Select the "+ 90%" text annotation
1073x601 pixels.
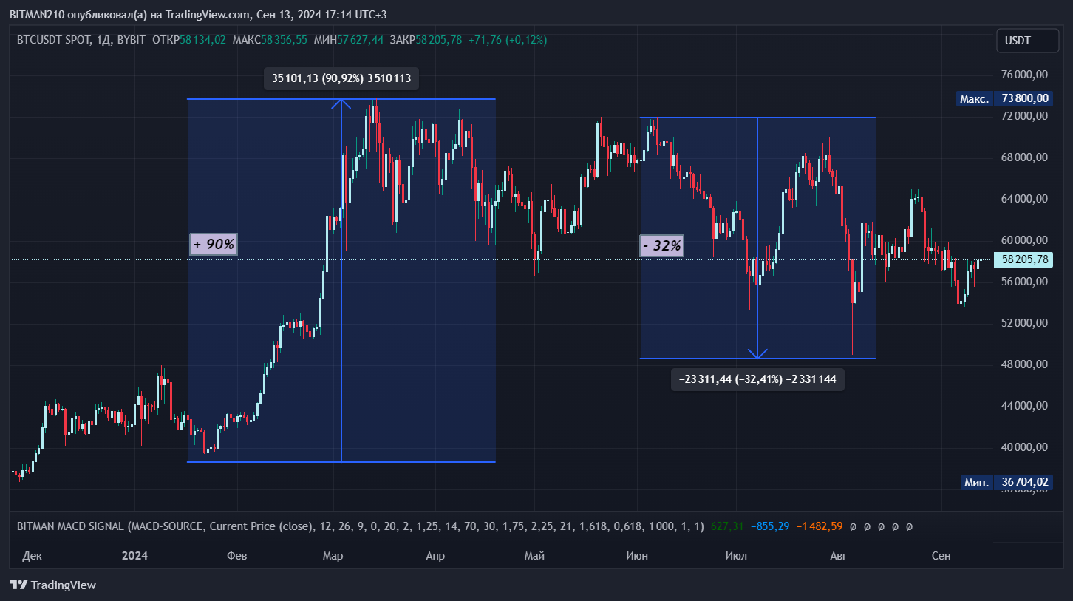(214, 245)
